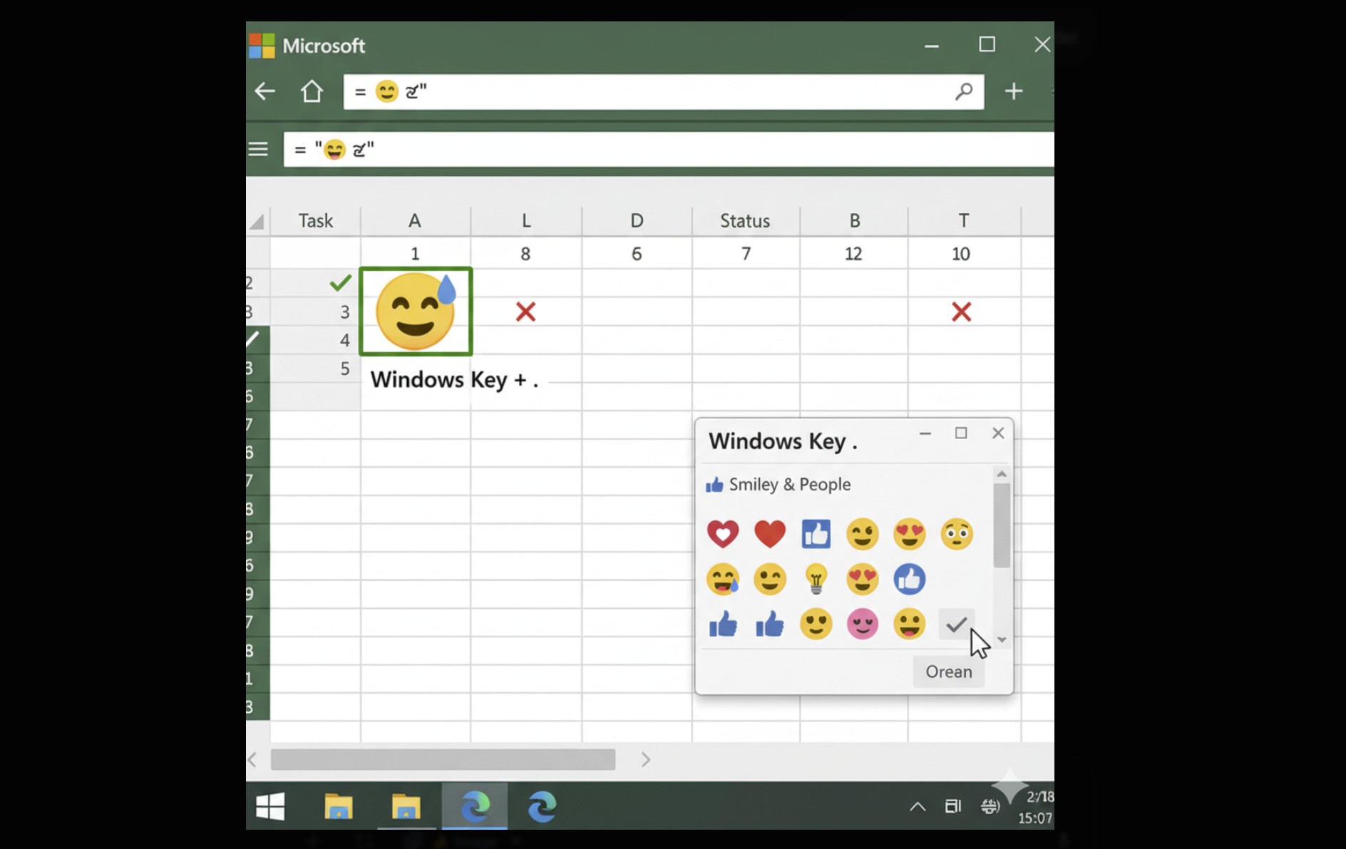1346x849 pixels.
Task: Select the square blue thumbs up emoji
Action: (x=816, y=534)
